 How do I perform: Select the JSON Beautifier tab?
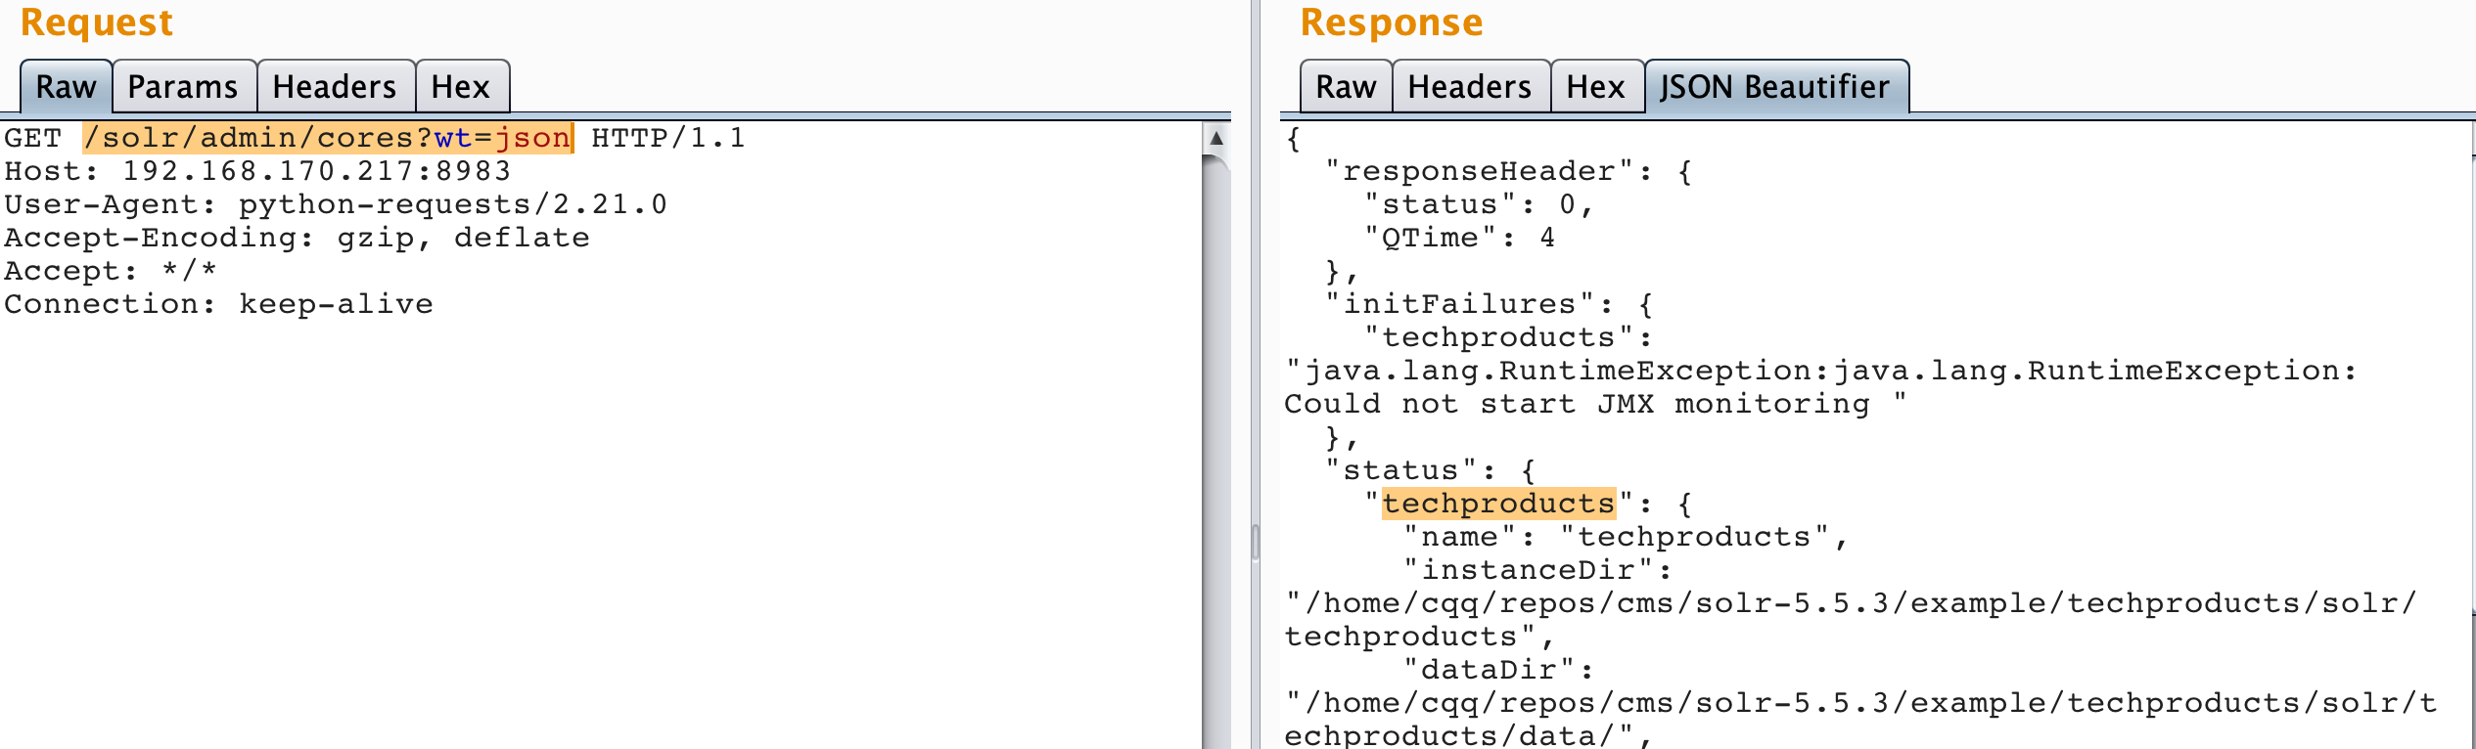[x=1775, y=87]
